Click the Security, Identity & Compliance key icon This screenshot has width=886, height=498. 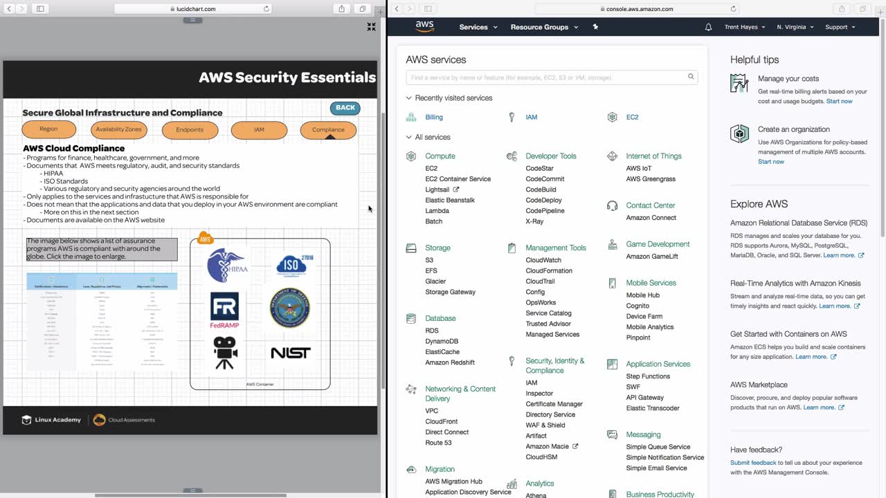(512, 361)
